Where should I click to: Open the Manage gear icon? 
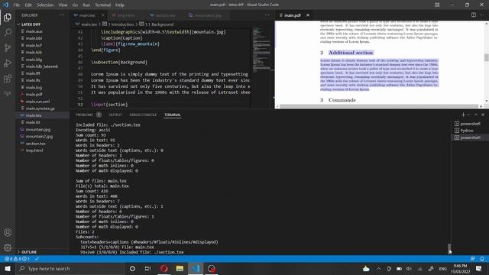[8, 247]
